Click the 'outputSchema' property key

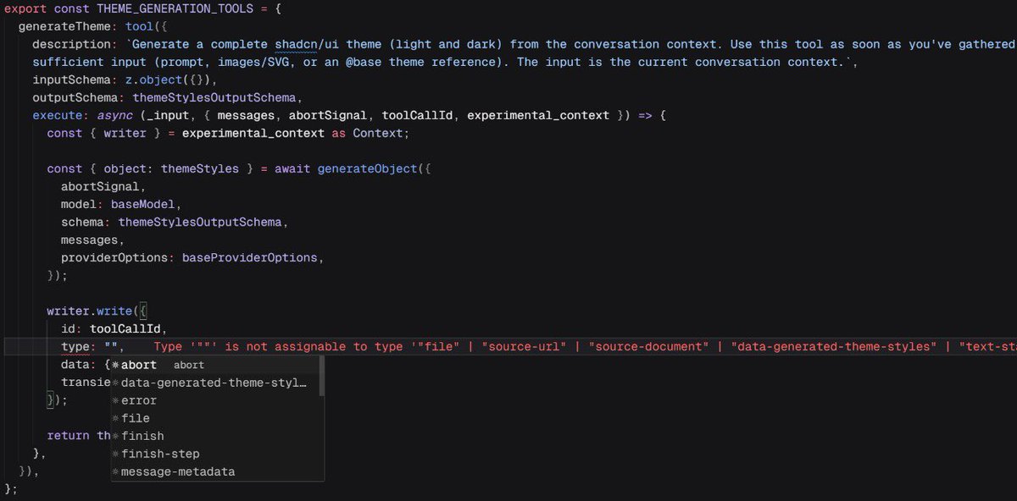point(75,97)
